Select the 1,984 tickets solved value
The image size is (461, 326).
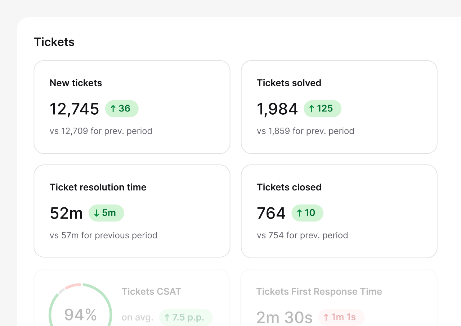pyautogui.click(x=277, y=109)
